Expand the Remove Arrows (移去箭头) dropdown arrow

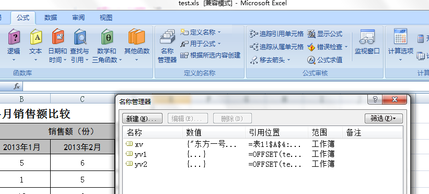click(288, 60)
